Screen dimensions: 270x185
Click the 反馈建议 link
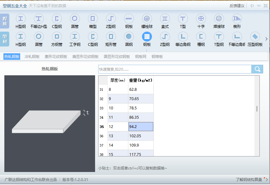coord(237,6)
